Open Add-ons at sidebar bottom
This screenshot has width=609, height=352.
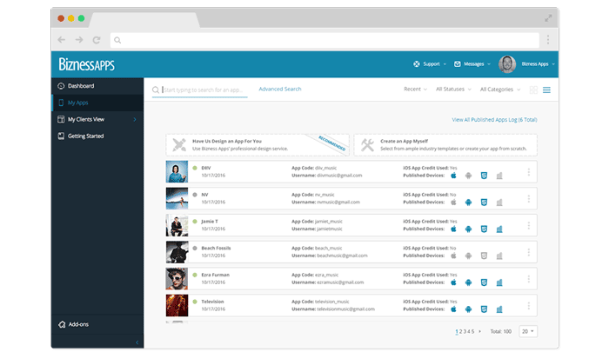point(97,324)
